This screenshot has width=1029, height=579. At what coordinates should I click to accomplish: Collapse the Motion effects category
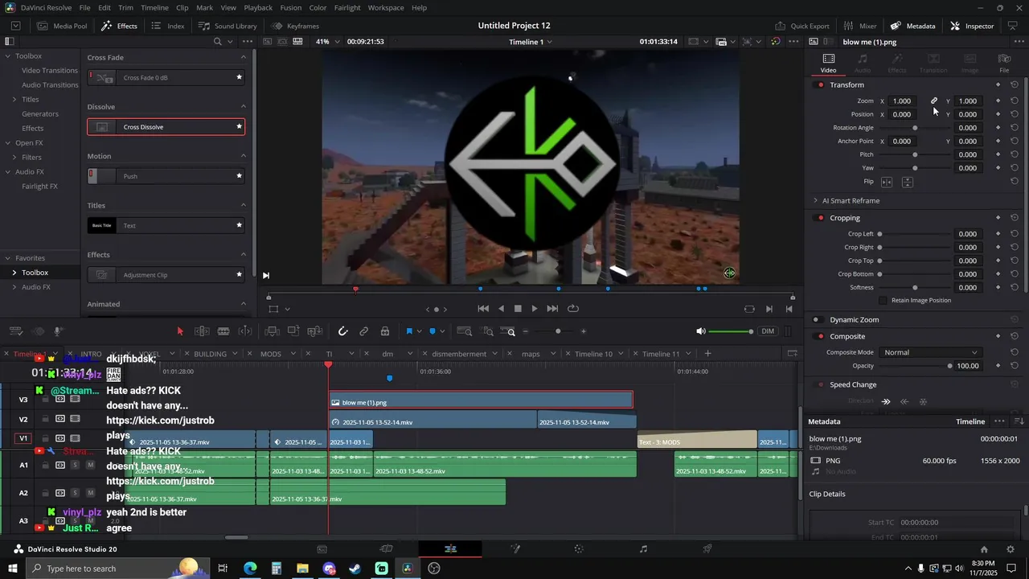[x=244, y=156]
